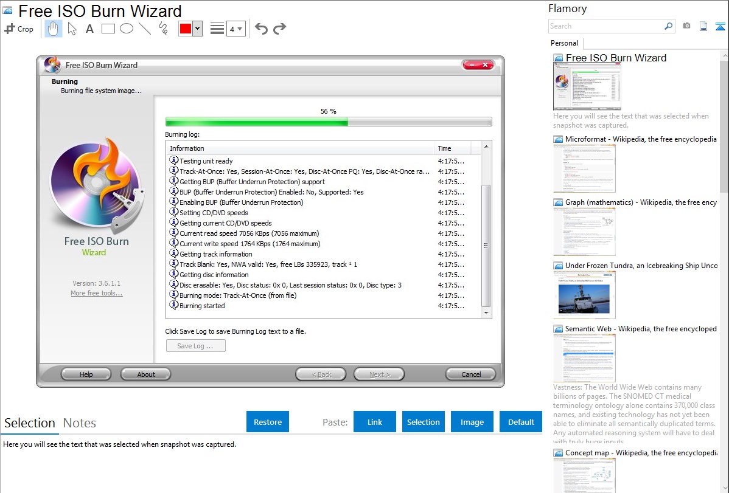Paste as Link
The height and width of the screenshot is (493, 729).
(x=375, y=422)
